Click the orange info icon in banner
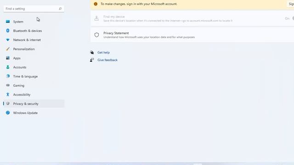This screenshot has height=165, width=294. [96, 4]
